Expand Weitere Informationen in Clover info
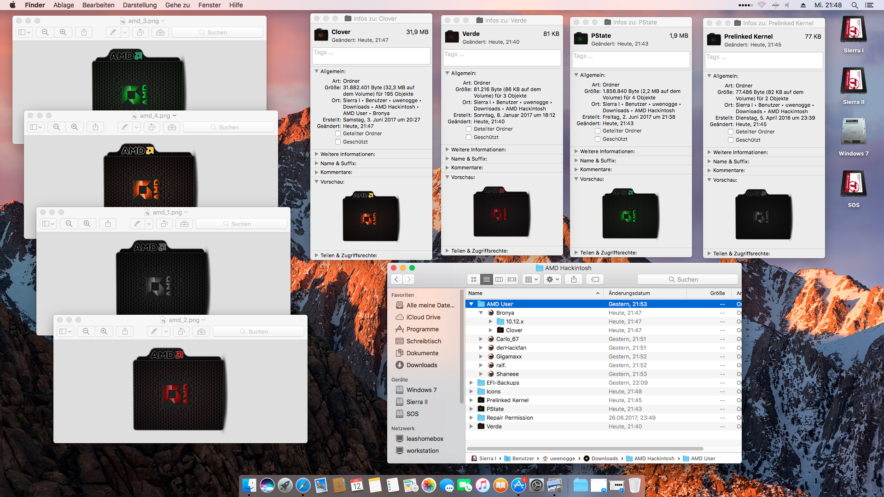This screenshot has height=497, width=884. pos(316,154)
